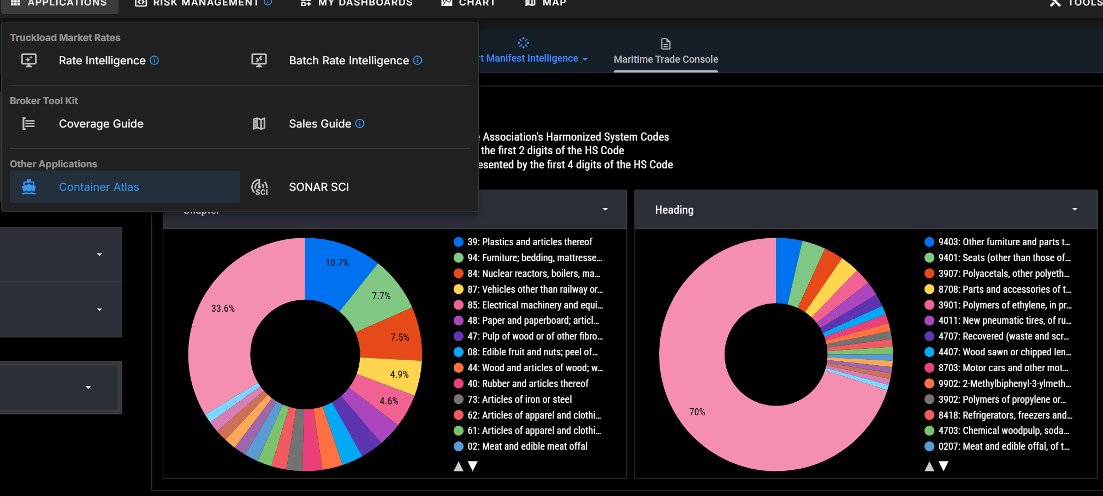Click the Container Atlas ship icon
Screen dimensions: 1103x496
(29, 187)
